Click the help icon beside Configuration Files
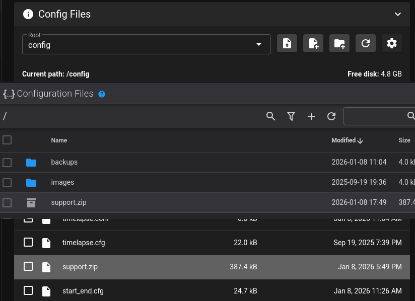This screenshot has height=301, width=415. tap(102, 94)
